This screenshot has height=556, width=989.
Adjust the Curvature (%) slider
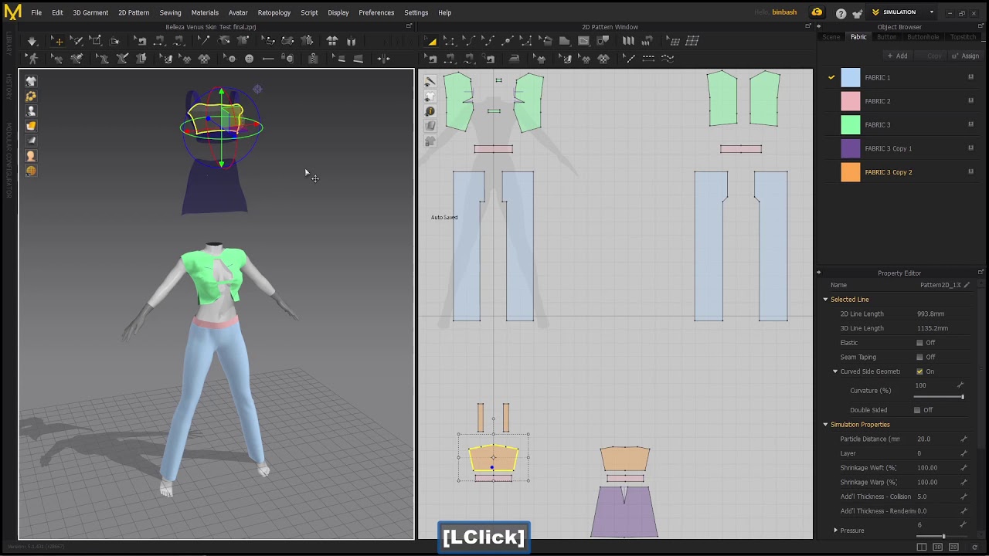pyautogui.click(x=940, y=397)
